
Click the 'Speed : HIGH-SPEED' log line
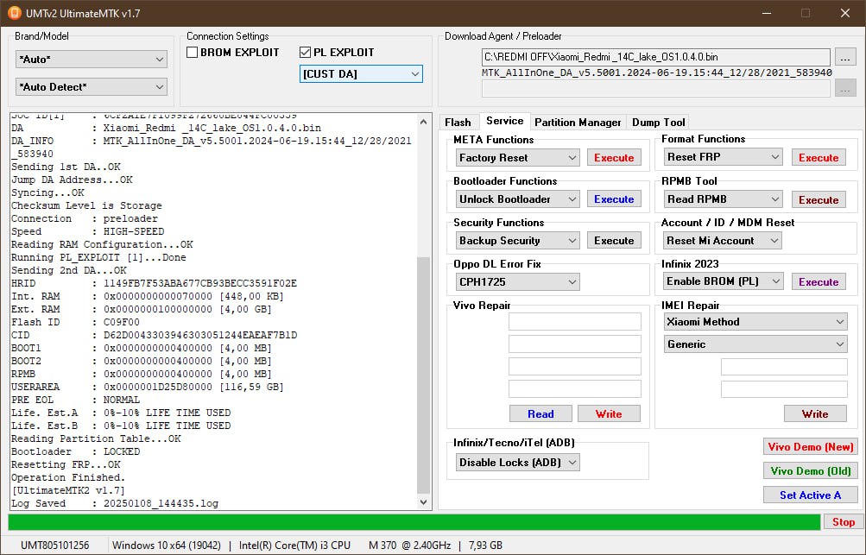88,231
